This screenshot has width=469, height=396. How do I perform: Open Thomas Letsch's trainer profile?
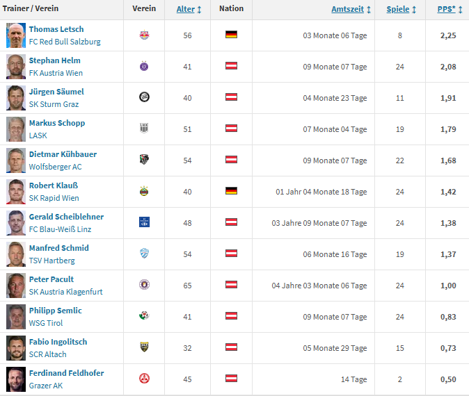pos(56,29)
